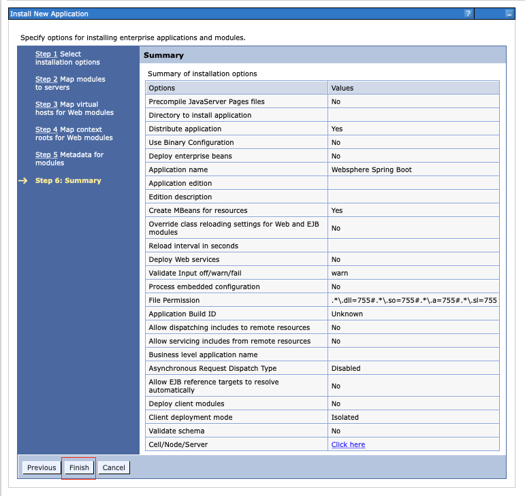Select the 'Isolated' value cell
The image size is (525, 496).
(x=413, y=417)
